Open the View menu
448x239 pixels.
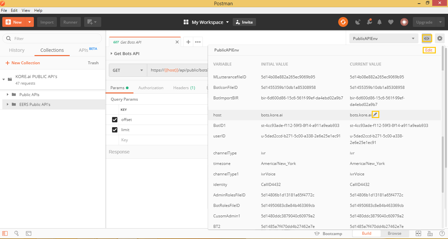pos(26,10)
